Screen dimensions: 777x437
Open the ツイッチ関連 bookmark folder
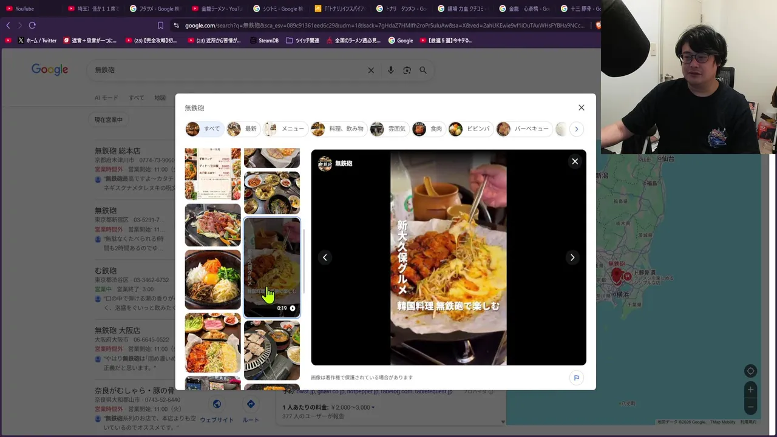[302, 41]
